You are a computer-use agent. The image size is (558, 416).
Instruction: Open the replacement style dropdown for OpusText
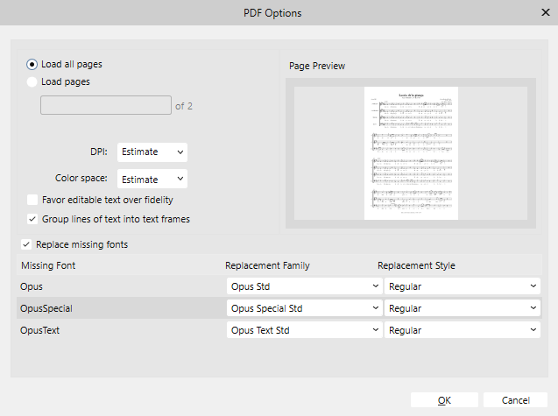coord(463,330)
